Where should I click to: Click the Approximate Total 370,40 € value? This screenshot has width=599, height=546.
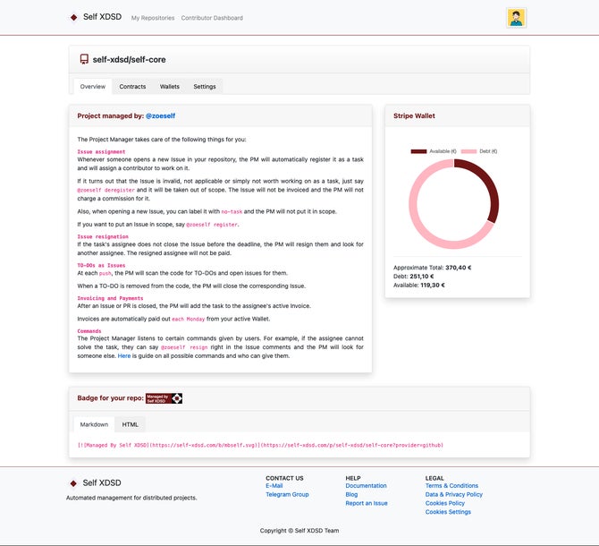(458, 268)
